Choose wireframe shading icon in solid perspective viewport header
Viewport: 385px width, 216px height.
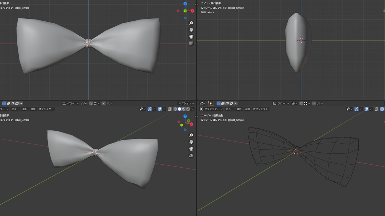coord(175,109)
